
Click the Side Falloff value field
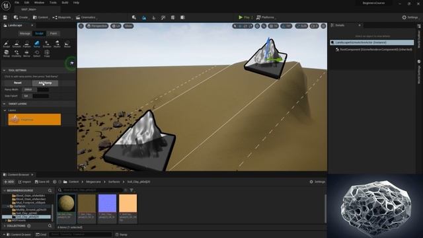point(35,96)
